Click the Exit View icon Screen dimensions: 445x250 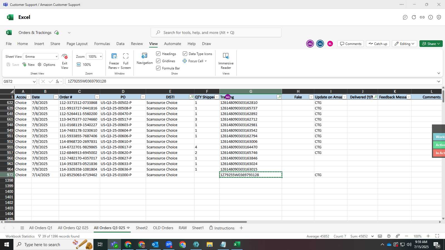click(x=65, y=57)
